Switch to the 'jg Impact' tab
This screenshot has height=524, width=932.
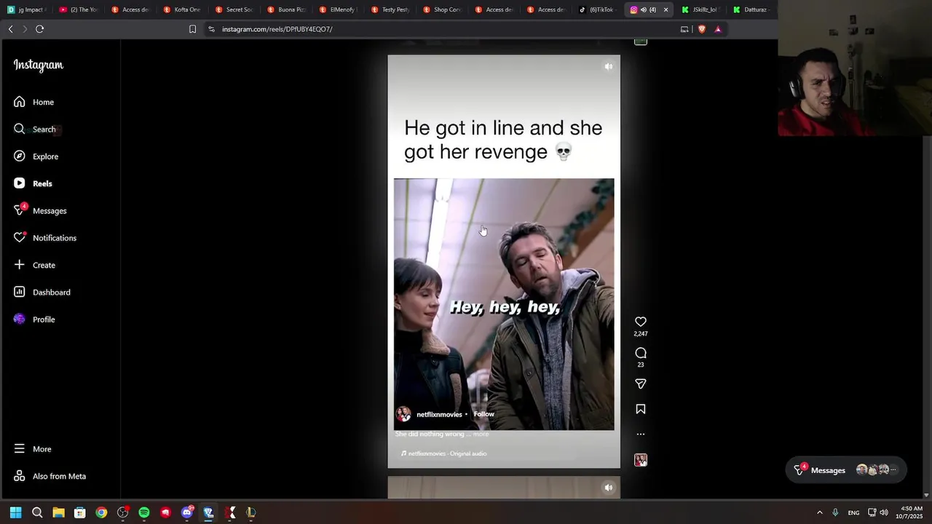pos(26,9)
